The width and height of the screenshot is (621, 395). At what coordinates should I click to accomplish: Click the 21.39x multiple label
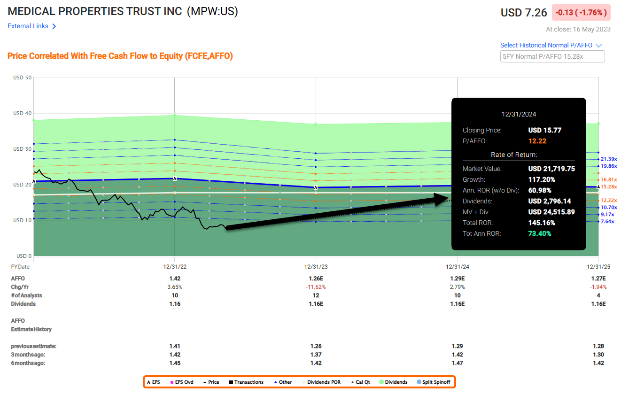point(609,159)
